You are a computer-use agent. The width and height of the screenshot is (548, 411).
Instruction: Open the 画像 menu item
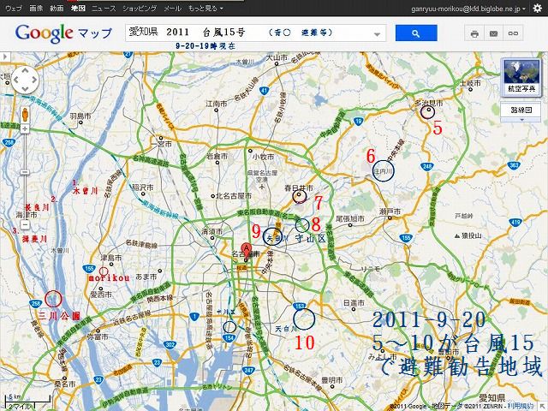36,8
